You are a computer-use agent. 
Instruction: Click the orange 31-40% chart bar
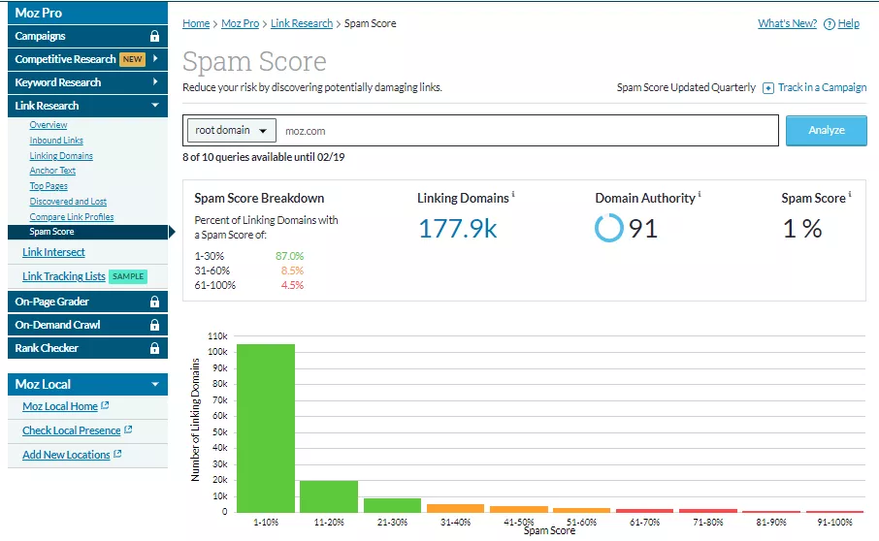[455, 508]
